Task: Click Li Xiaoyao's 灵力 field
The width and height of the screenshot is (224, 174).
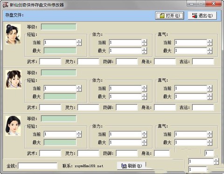Action: pyautogui.click(x=88, y=62)
